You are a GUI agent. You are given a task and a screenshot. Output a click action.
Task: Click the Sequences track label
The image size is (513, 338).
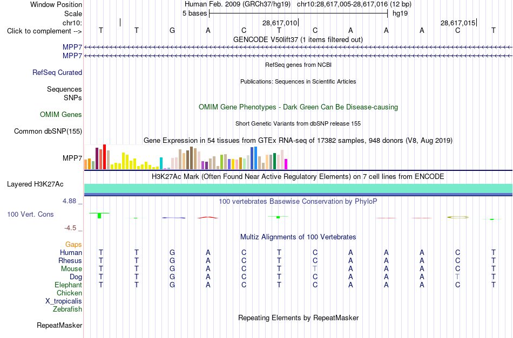(x=64, y=89)
